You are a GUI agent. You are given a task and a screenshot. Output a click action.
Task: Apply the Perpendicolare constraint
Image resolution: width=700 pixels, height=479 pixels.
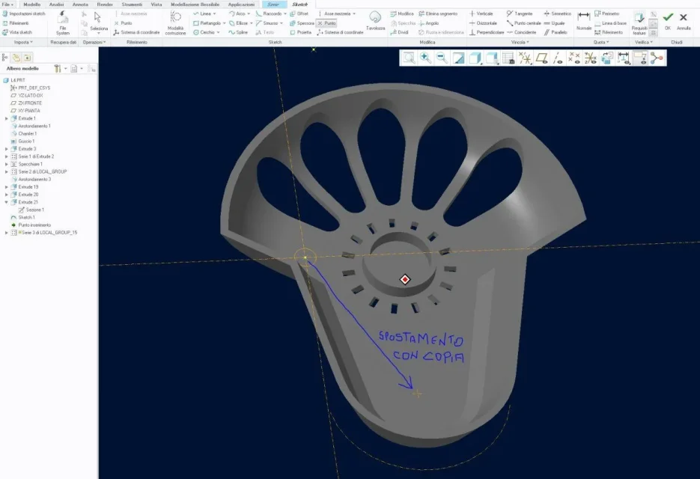point(486,33)
